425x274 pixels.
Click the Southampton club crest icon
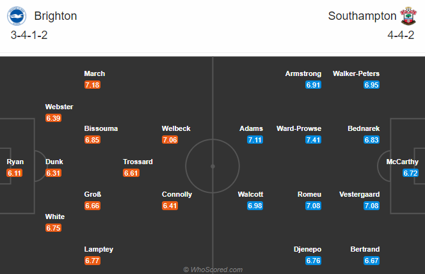[x=408, y=16]
